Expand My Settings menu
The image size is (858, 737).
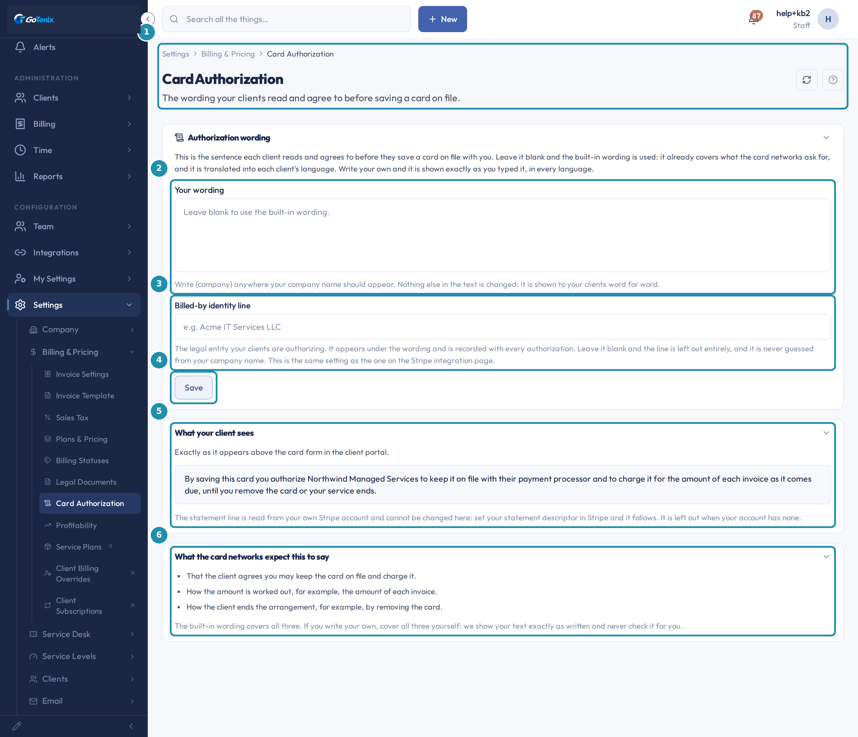pyautogui.click(x=74, y=279)
